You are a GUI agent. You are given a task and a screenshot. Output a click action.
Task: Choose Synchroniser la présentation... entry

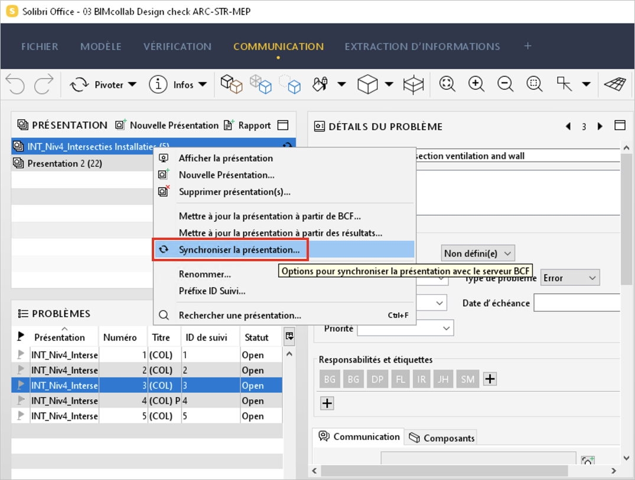(284, 249)
